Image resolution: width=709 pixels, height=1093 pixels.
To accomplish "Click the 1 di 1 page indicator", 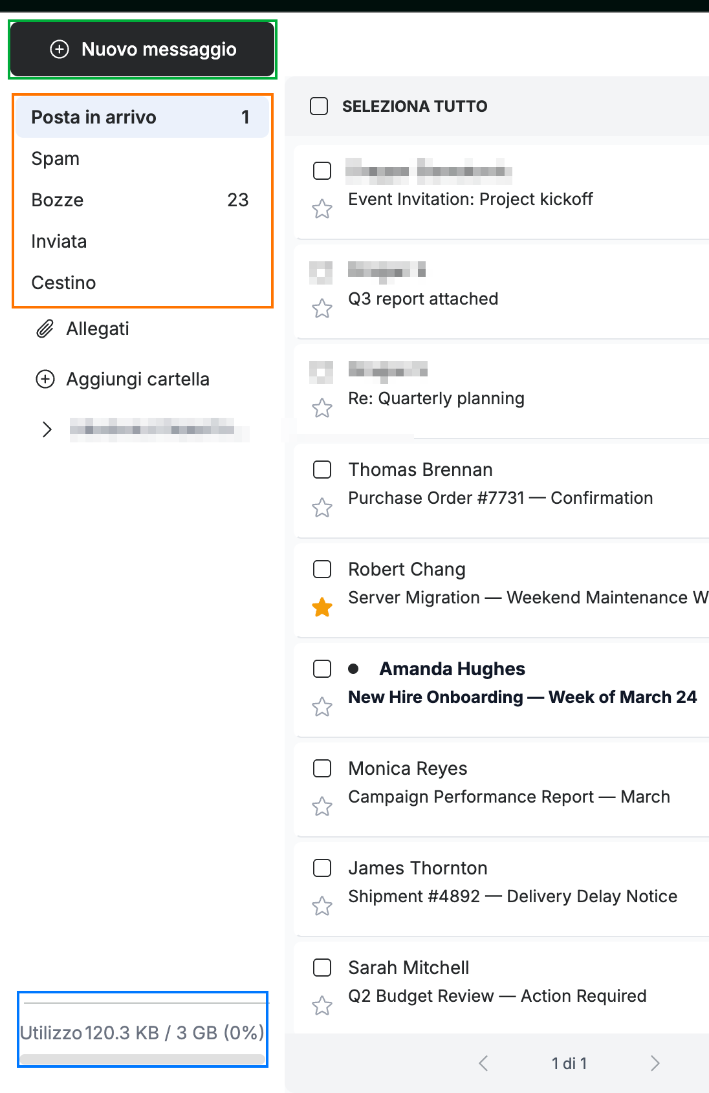I will coord(569,1063).
